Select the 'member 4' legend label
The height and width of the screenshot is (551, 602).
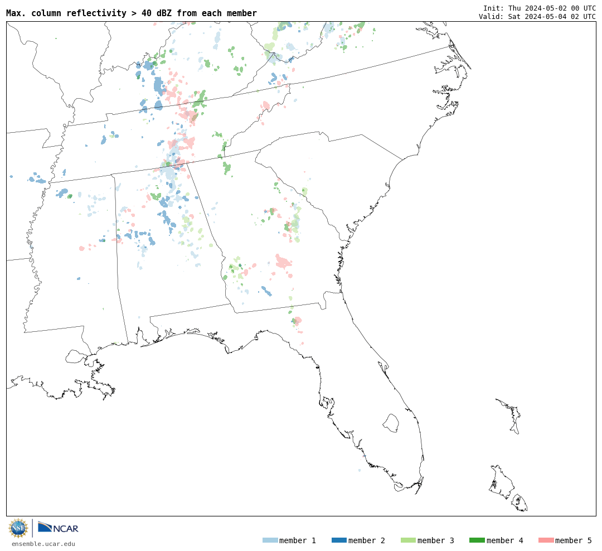click(504, 540)
